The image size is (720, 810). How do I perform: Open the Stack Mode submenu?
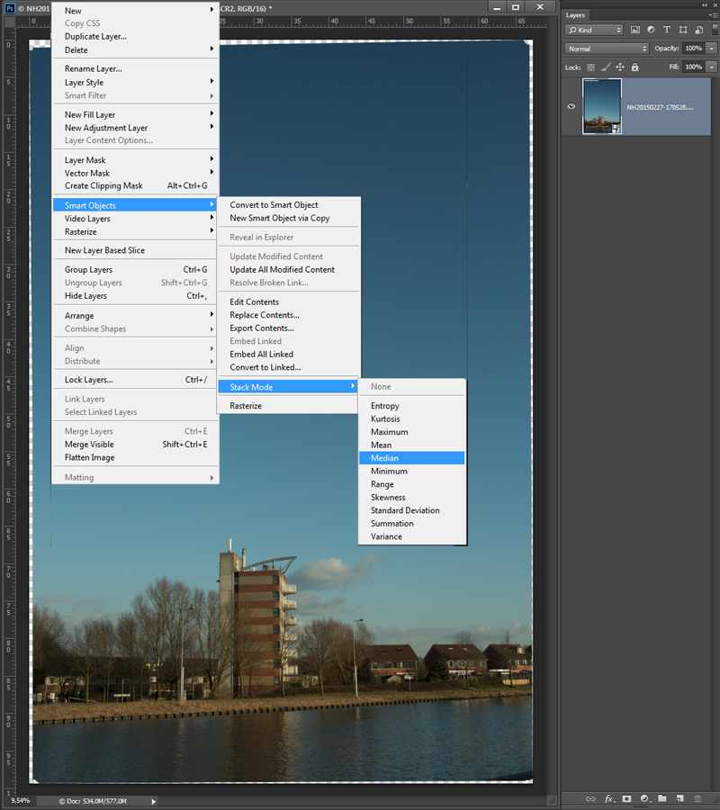click(x=288, y=387)
